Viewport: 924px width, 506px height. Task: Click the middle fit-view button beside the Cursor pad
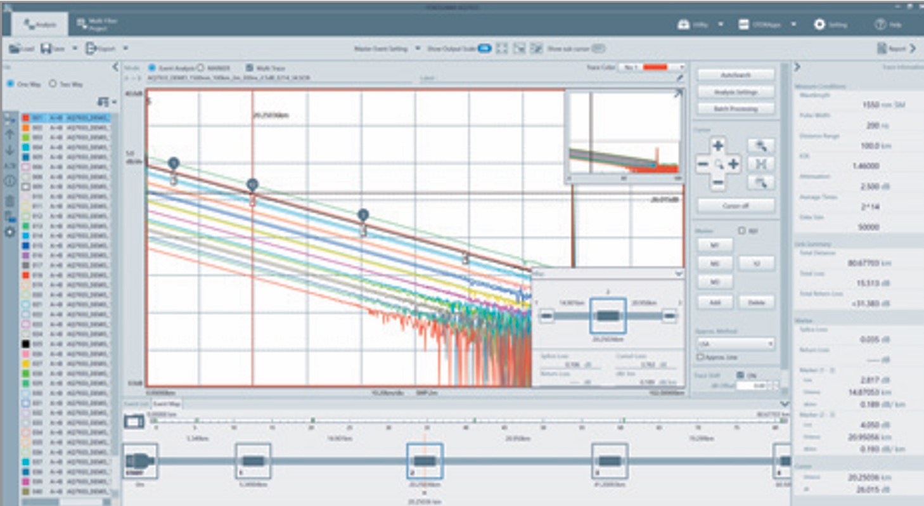coord(760,164)
